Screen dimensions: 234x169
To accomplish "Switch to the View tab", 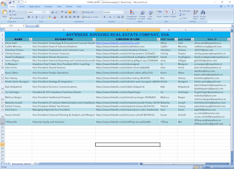I will click(79, 7).
